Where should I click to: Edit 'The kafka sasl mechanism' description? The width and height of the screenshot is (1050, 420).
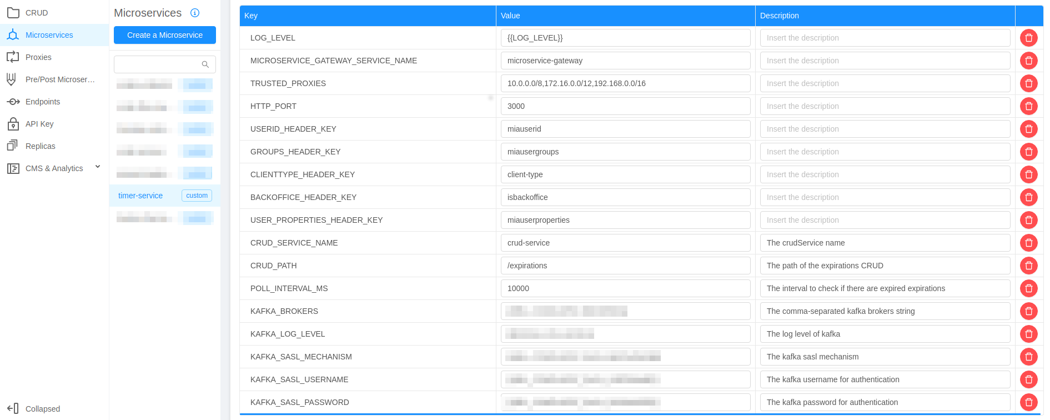[885, 357]
